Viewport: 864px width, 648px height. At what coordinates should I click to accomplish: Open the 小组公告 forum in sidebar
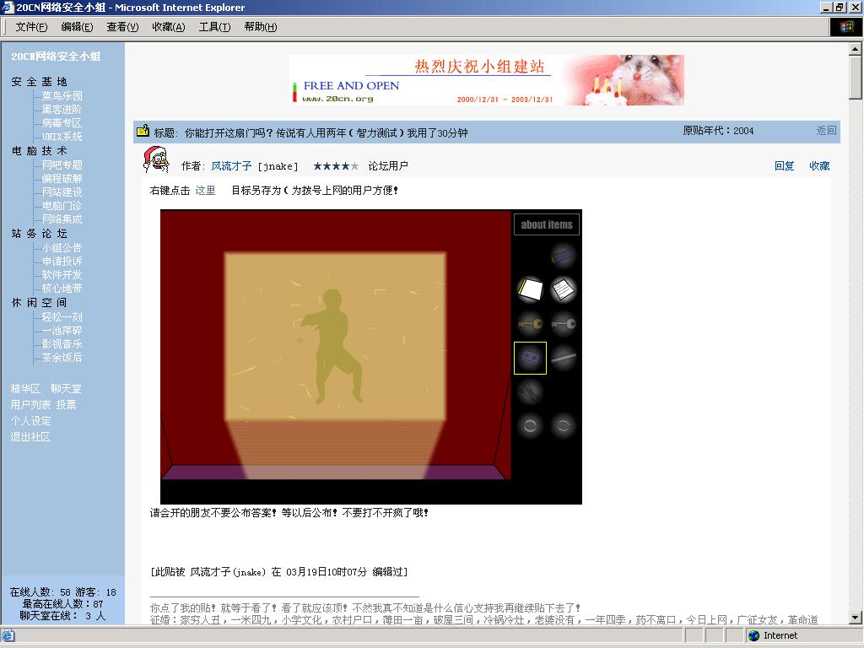coord(62,248)
